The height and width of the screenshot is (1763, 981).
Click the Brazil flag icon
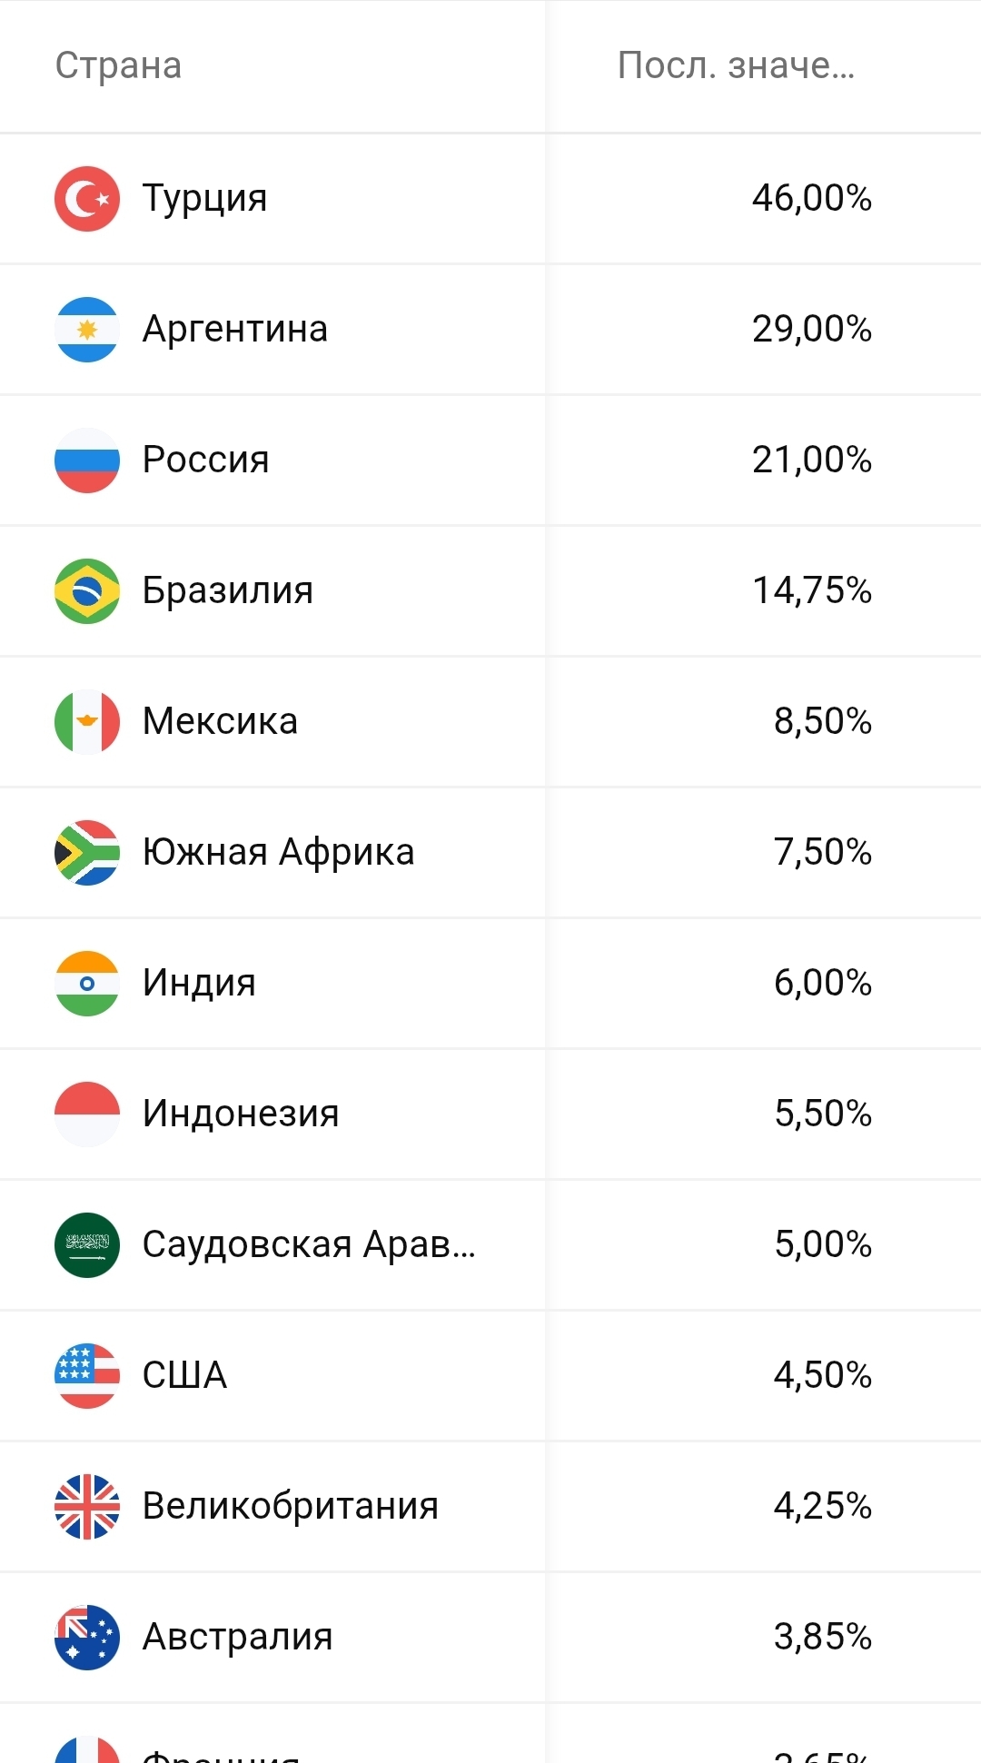[87, 590]
